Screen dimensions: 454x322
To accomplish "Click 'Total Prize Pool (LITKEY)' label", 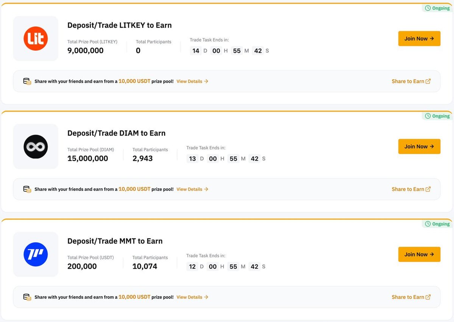I will (x=92, y=42).
